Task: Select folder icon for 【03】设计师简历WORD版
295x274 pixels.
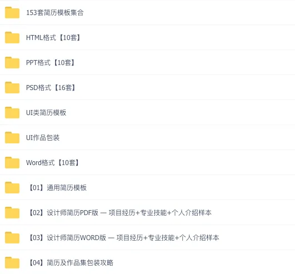Action: click(12, 238)
